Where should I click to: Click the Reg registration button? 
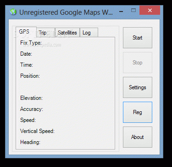pos(138,112)
